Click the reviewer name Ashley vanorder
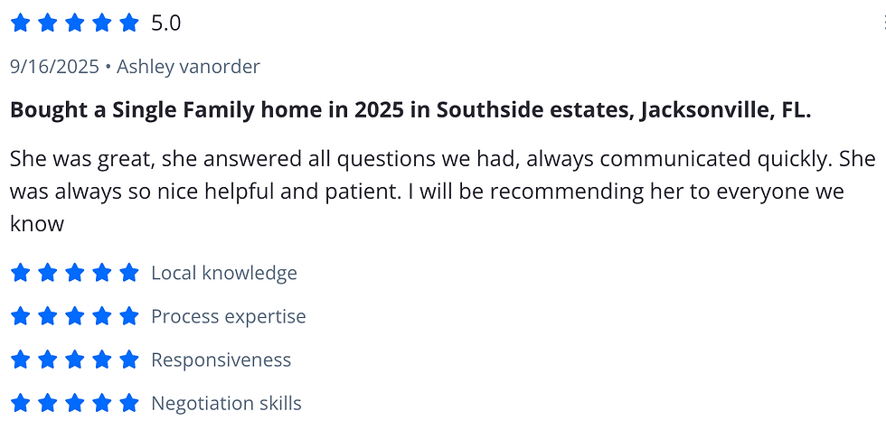This screenshot has height=430, width=886. (x=188, y=67)
